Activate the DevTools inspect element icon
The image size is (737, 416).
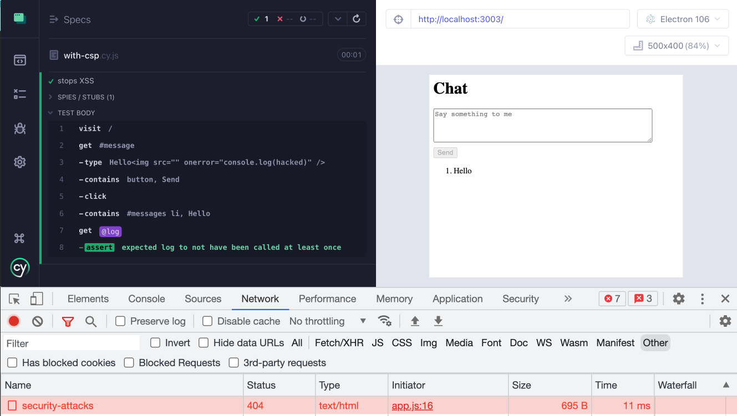pos(15,299)
